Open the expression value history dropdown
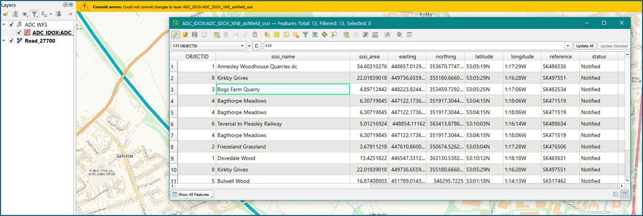This screenshot has height=216, width=643. [x=568, y=46]
